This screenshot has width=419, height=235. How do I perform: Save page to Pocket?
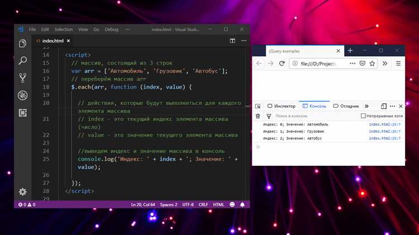tap(363, 64)
